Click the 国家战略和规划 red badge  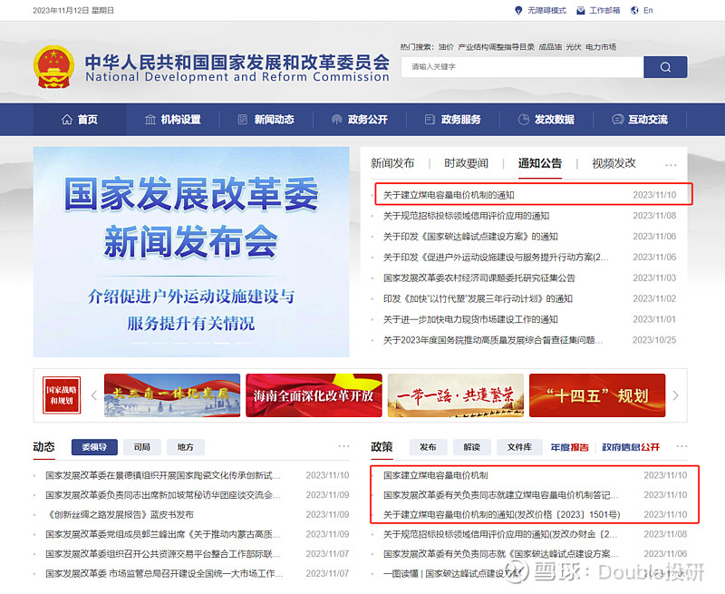(62, 395)
